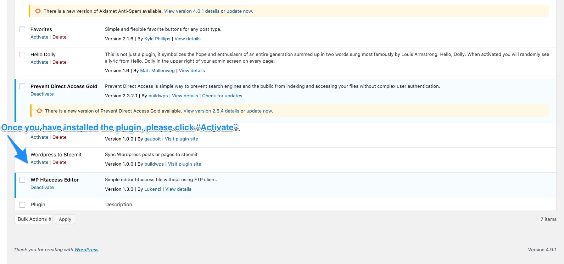Image resolution: width=564 pixels, height=264 pixels.
Task: Click 'Simple editor htaccess file' description text
Action: [x=161, y=179]
